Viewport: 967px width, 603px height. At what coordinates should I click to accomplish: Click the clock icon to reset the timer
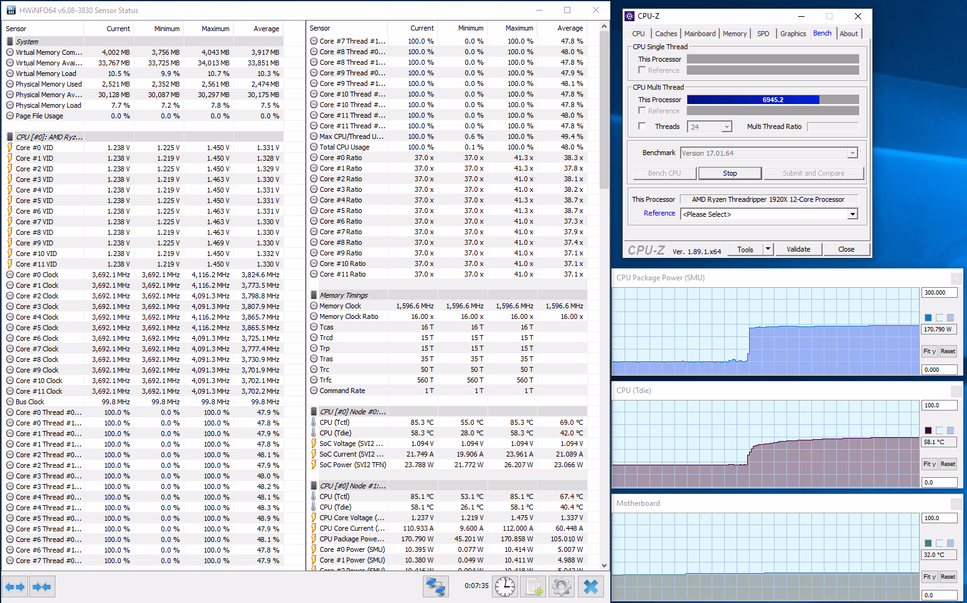click(x=505, y=587)
